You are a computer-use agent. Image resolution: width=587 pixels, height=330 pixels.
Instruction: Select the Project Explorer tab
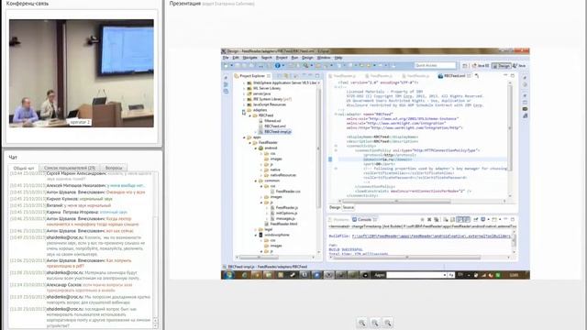coord(252,76)
